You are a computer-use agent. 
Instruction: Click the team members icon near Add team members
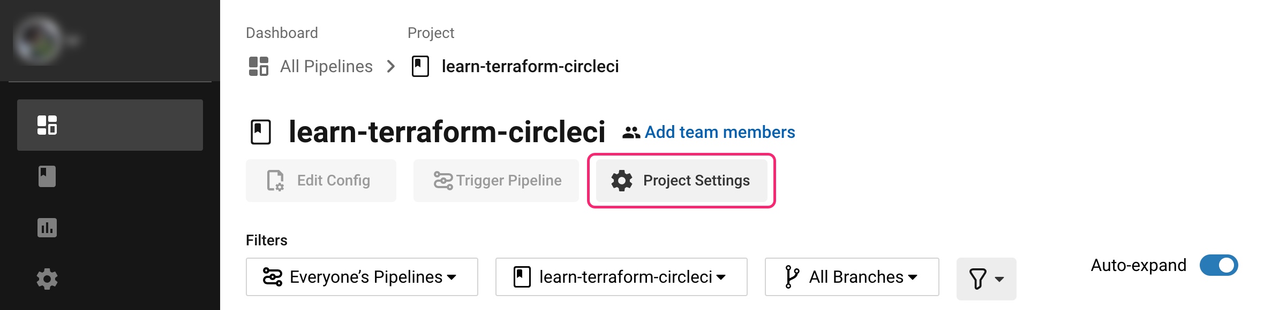click(x=630, y=132)
